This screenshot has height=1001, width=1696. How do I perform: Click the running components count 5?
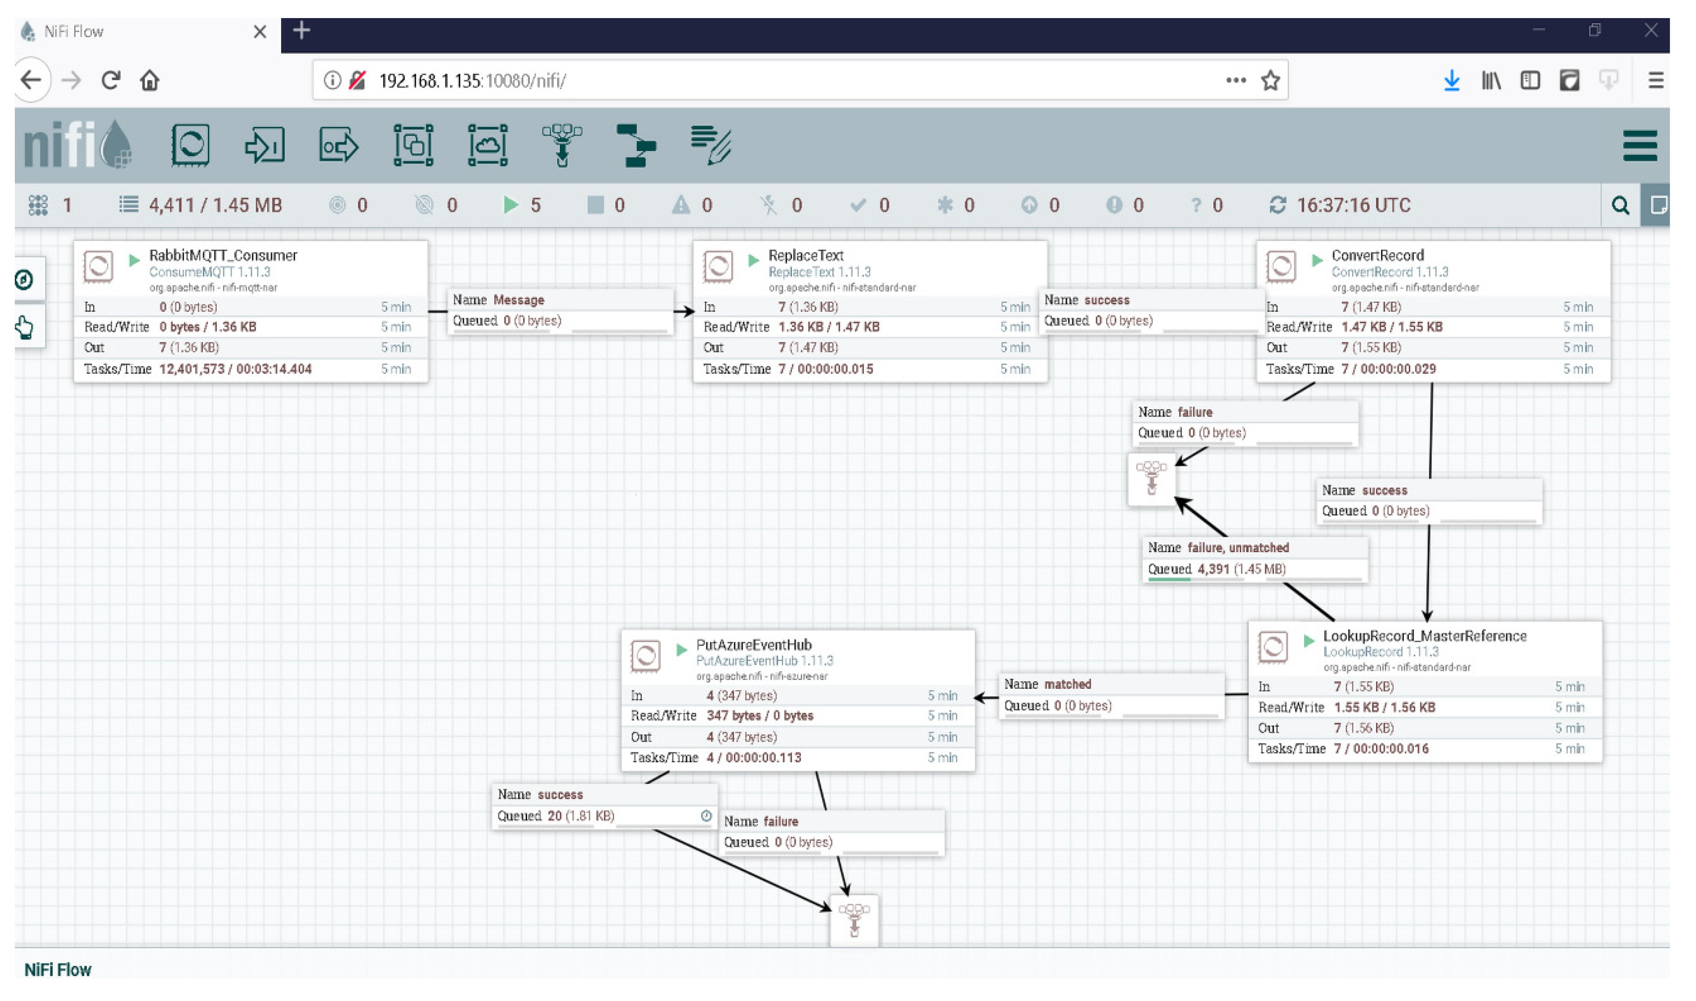[522, 205]
